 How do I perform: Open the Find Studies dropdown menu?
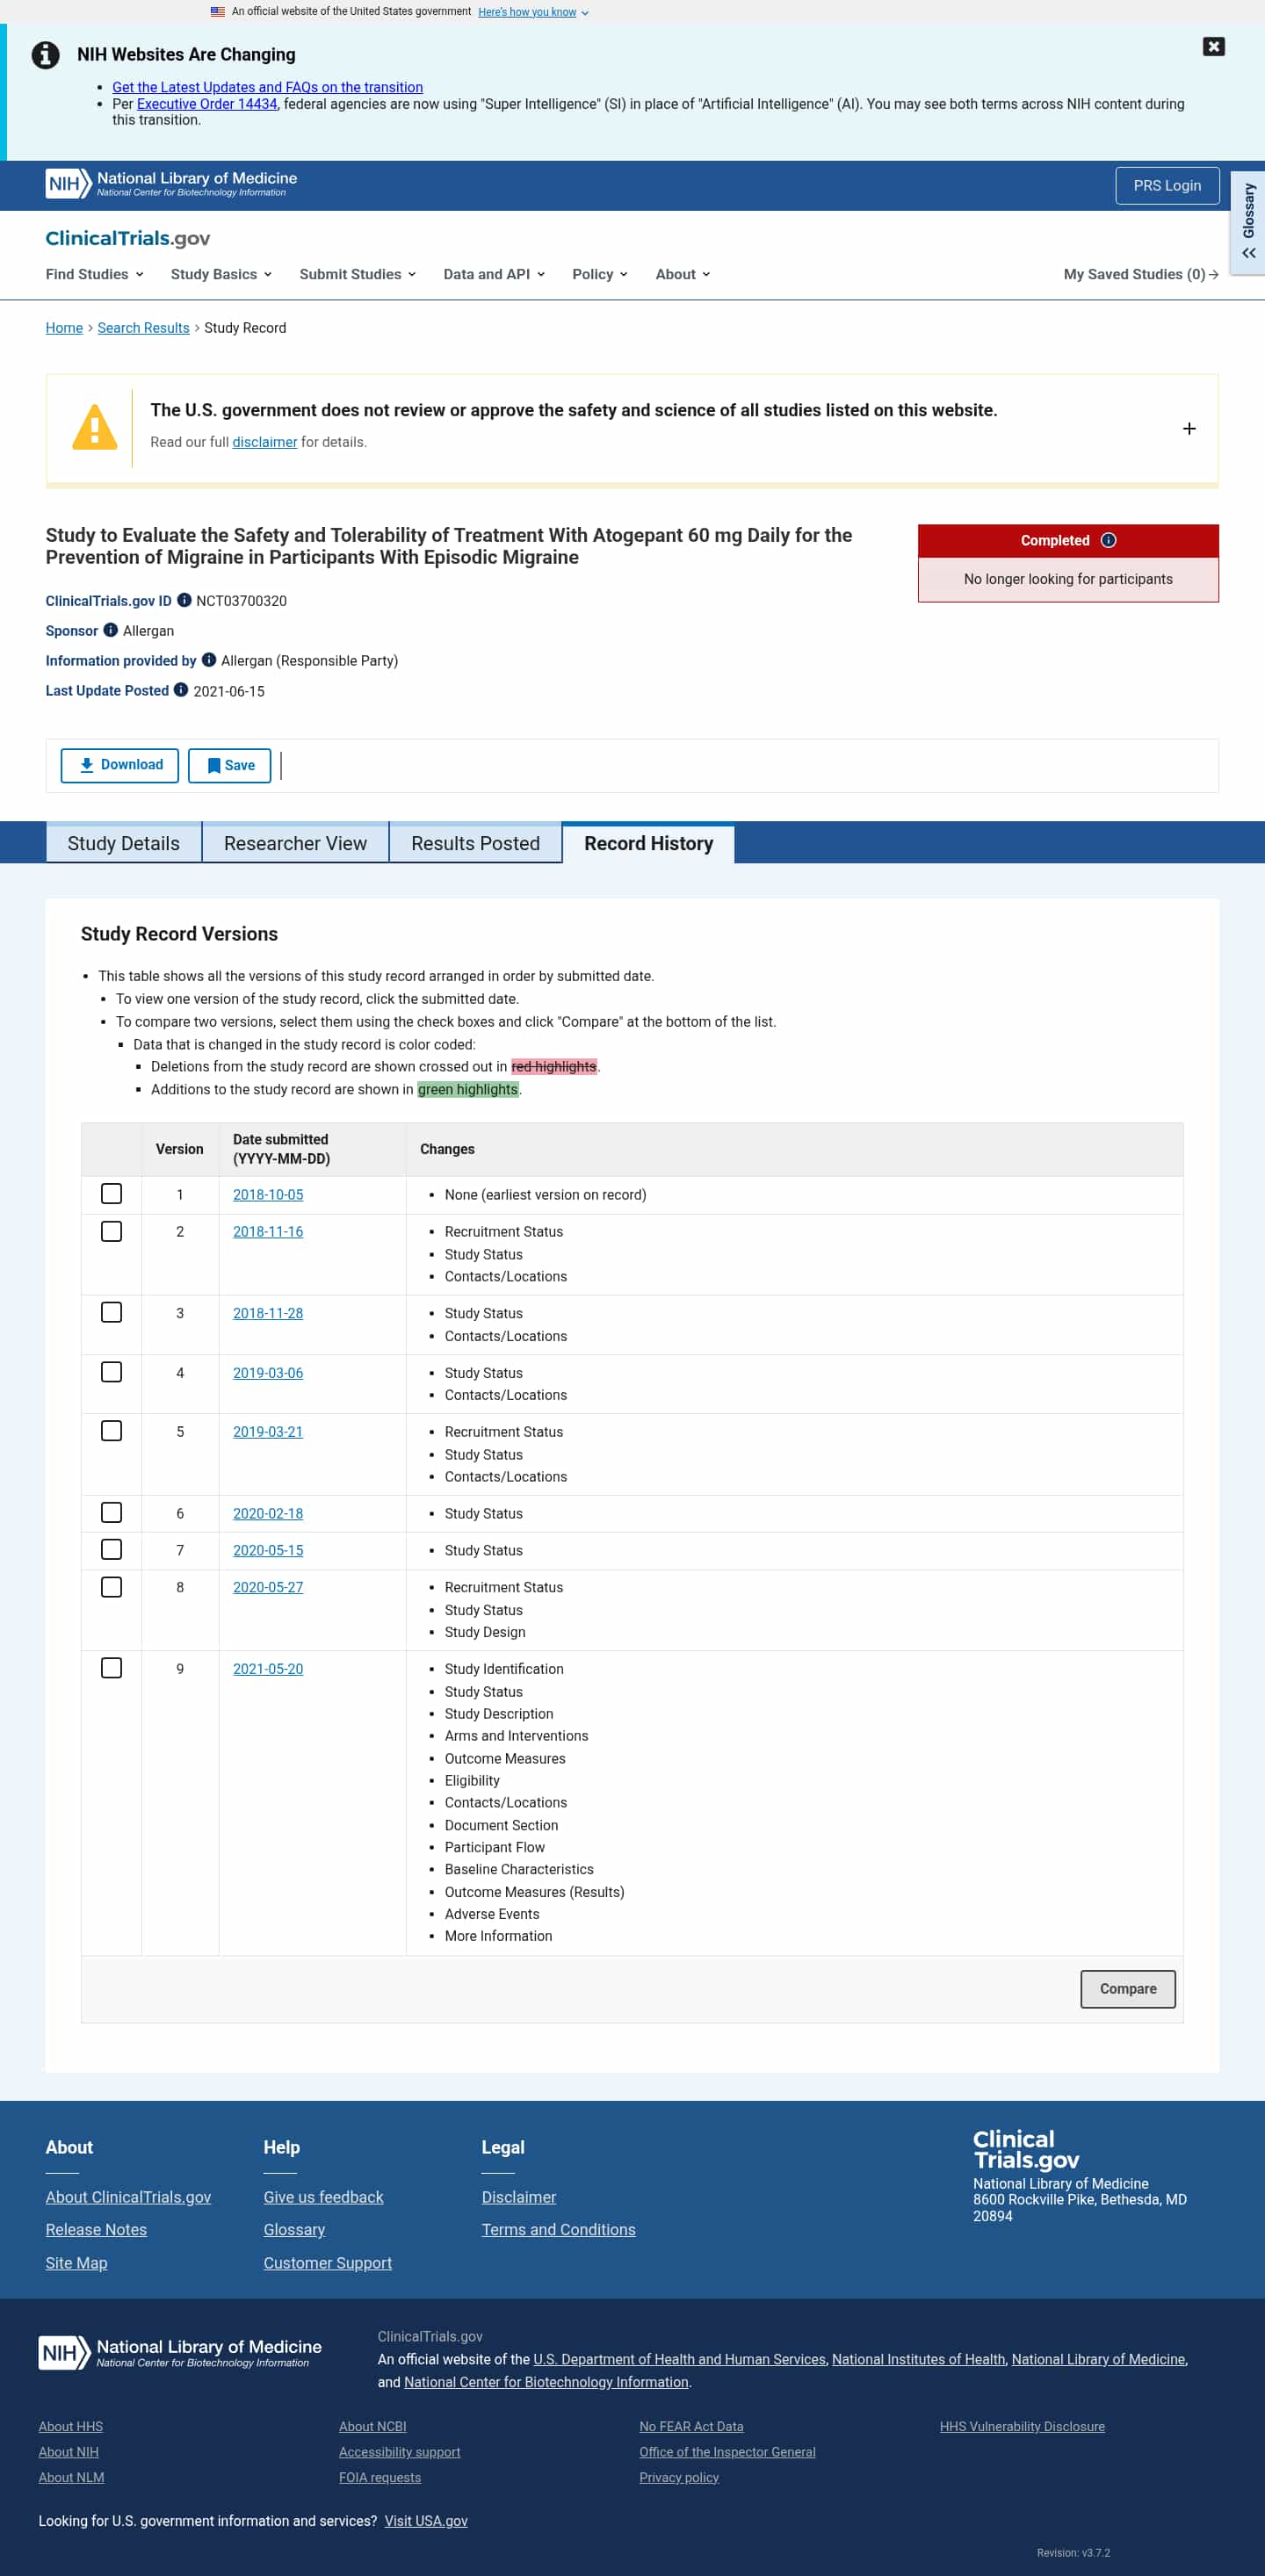point(95,274)
